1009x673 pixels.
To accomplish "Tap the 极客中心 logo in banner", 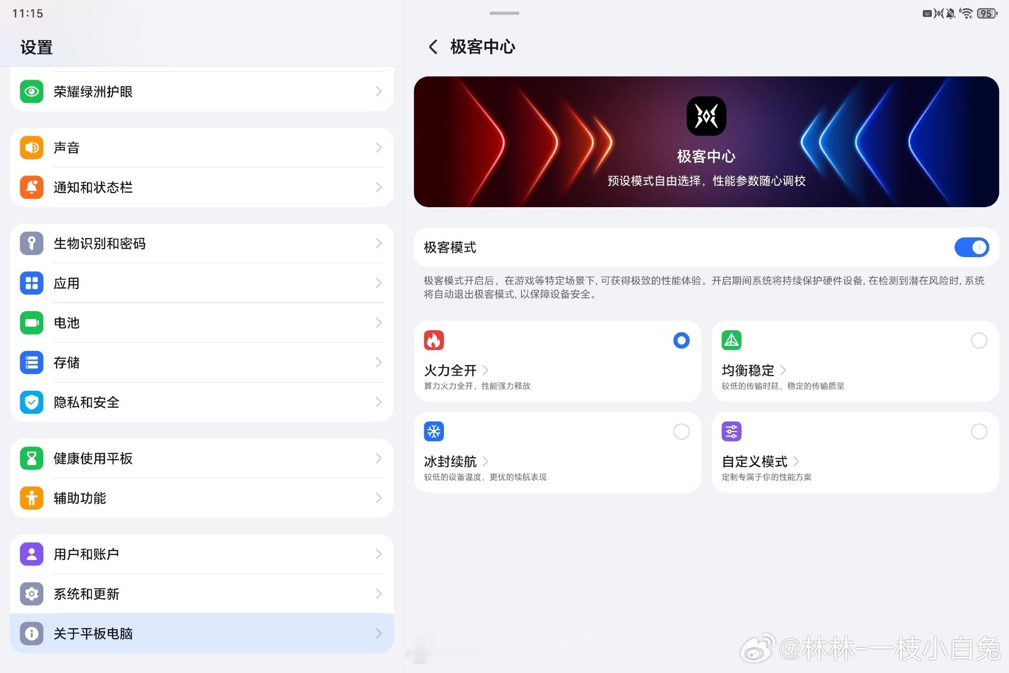I will pos(706,116).
